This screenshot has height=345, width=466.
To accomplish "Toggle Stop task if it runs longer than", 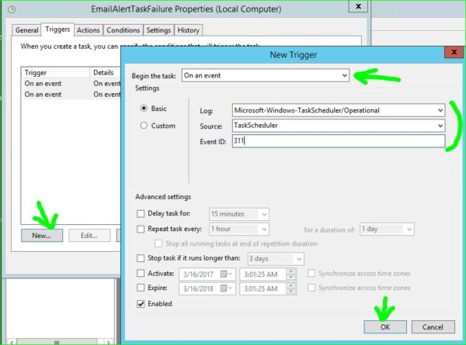I will pyautogui.click(x=141, y=258).
